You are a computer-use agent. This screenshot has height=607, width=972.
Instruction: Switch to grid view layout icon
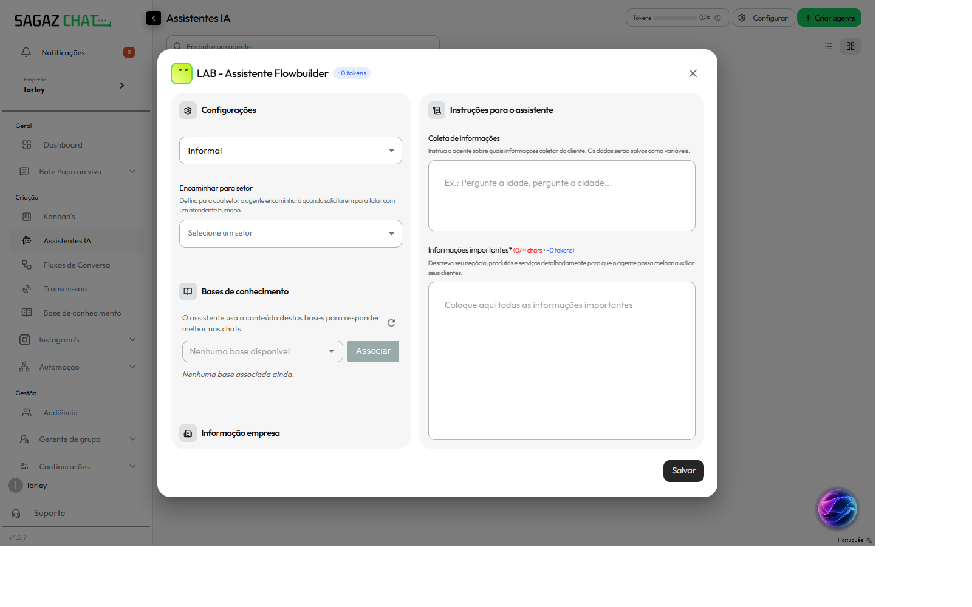850,46
